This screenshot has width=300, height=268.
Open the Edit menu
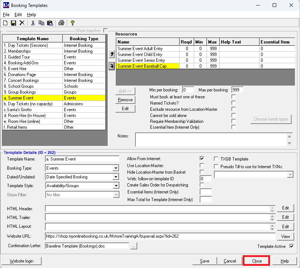point(18,15)
